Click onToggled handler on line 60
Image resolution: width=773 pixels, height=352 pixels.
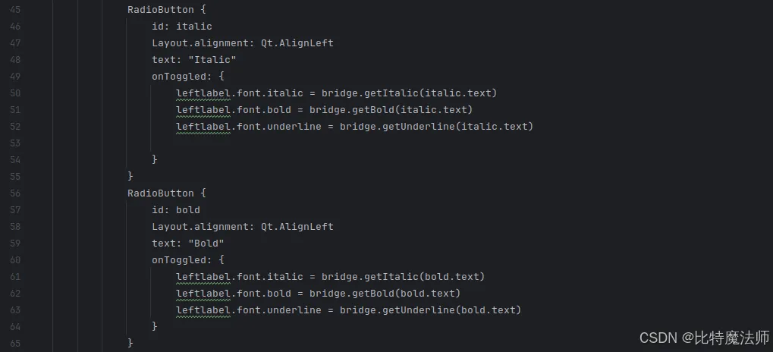point(182,259)
